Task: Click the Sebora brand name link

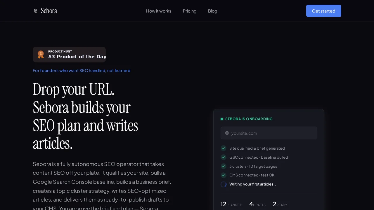Action: pyautogui.click(x=49, y=11)
